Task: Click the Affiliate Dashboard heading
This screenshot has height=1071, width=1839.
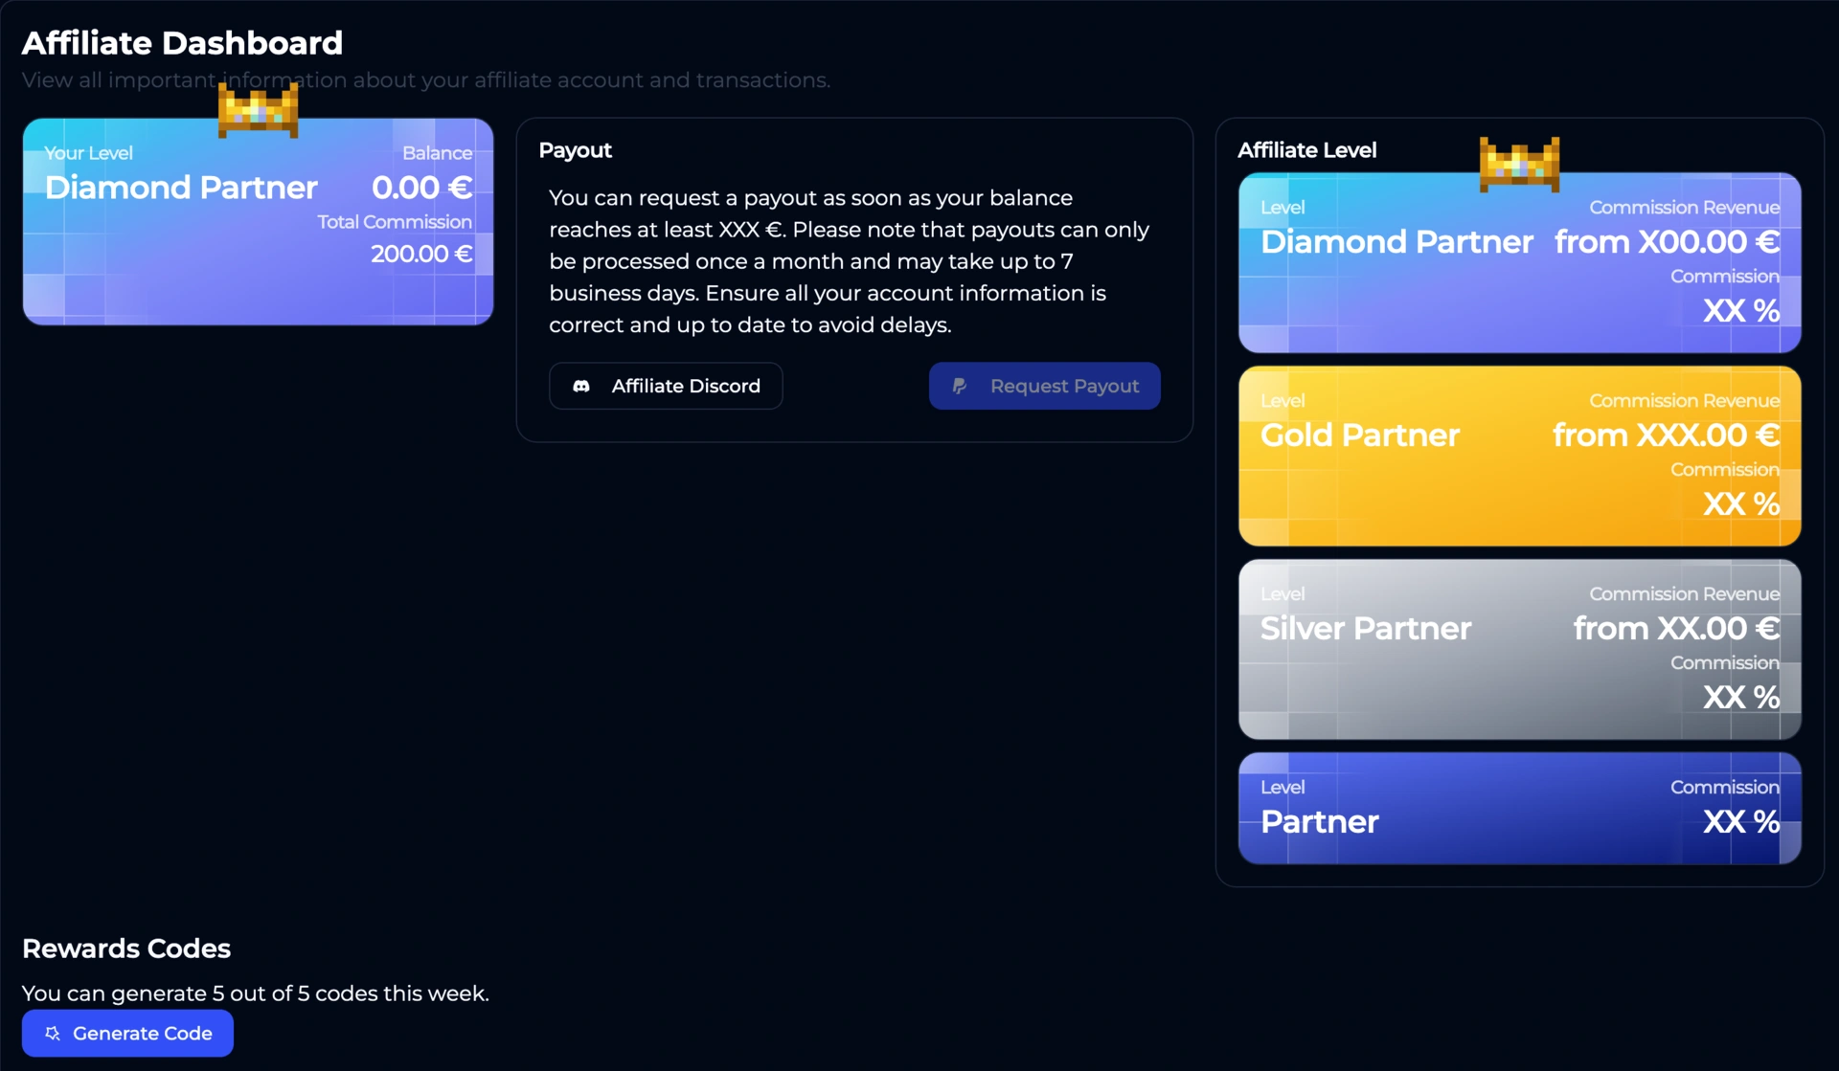Action: tap(182, 42)
